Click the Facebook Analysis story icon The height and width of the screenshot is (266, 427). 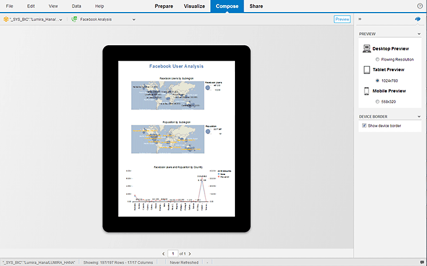[x=75, y=19]
